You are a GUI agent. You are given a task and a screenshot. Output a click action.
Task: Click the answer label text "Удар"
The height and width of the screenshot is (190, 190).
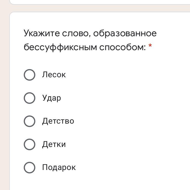51,98
